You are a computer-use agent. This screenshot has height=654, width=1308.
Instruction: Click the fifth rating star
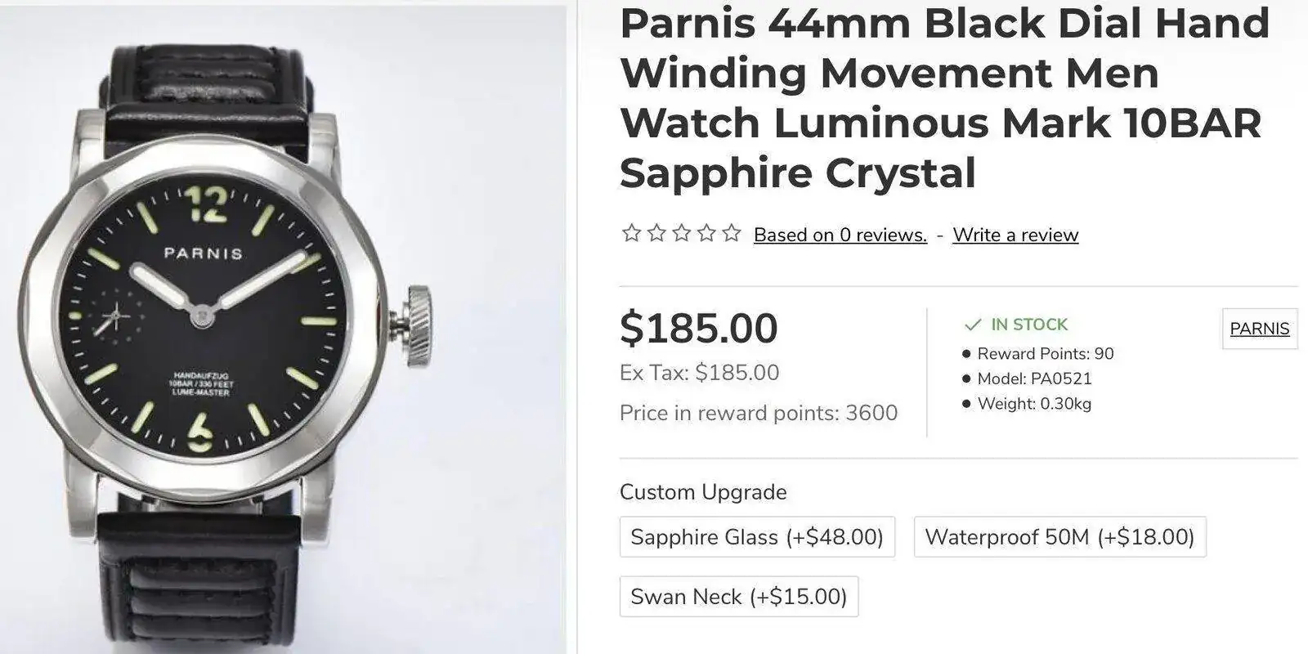pos(732,234)
